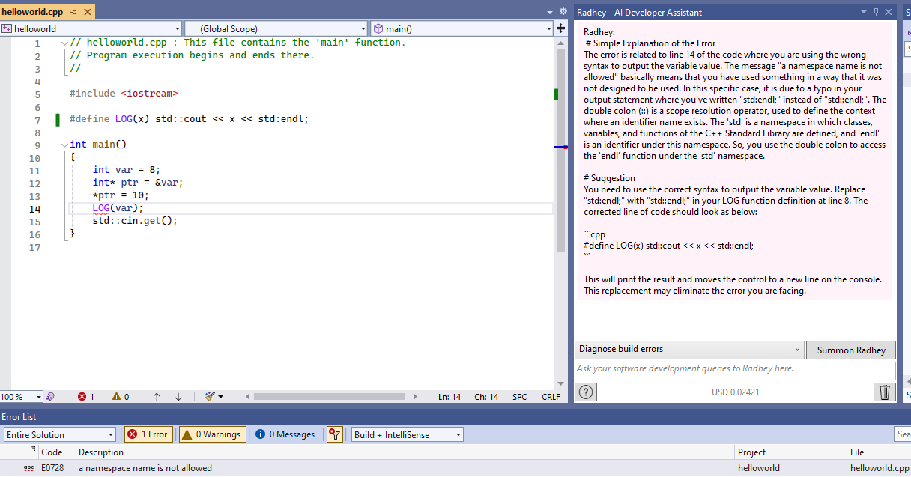Open Radhey help question-mark button

tap(586, 392)
